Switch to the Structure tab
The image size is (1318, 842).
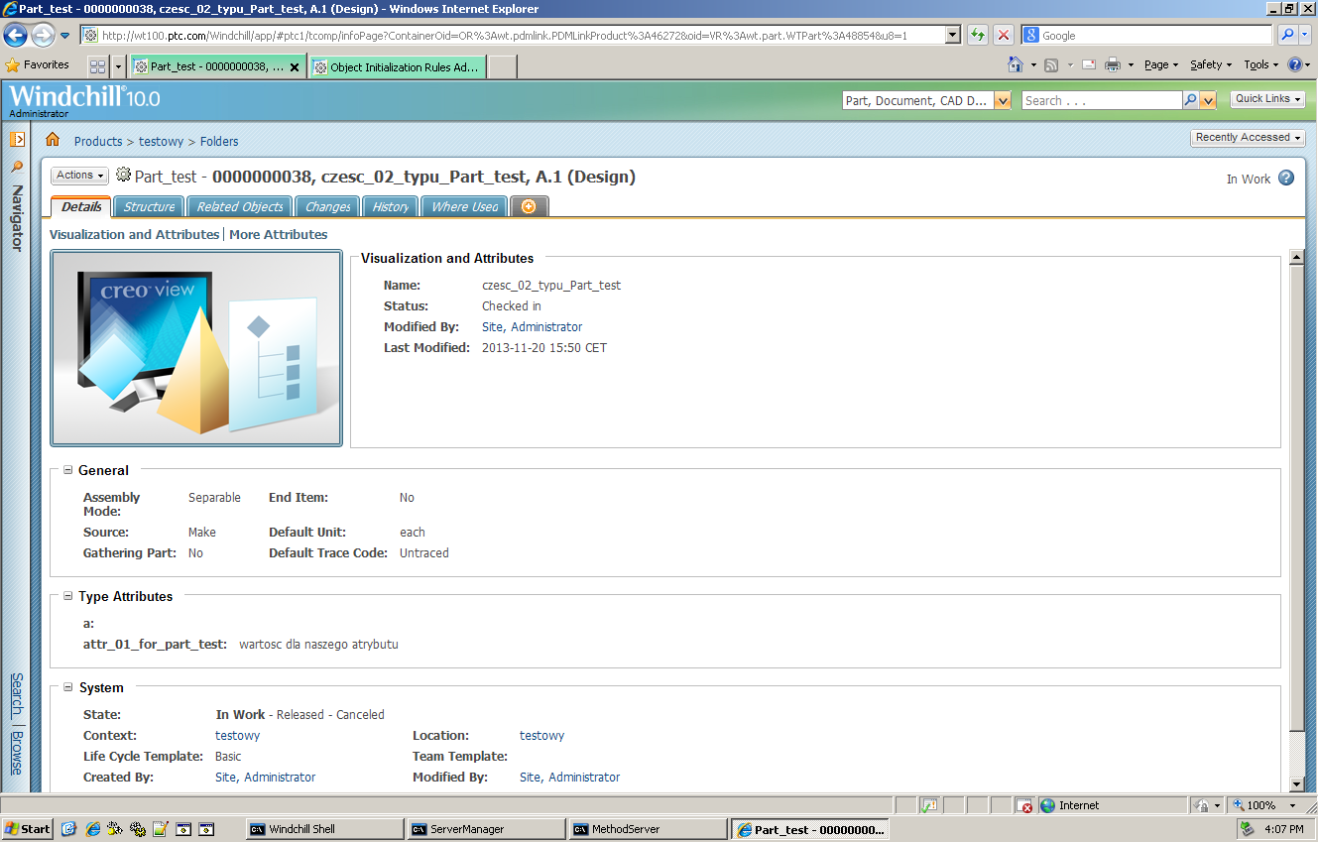pyautogui.click(x=149, y=206)
